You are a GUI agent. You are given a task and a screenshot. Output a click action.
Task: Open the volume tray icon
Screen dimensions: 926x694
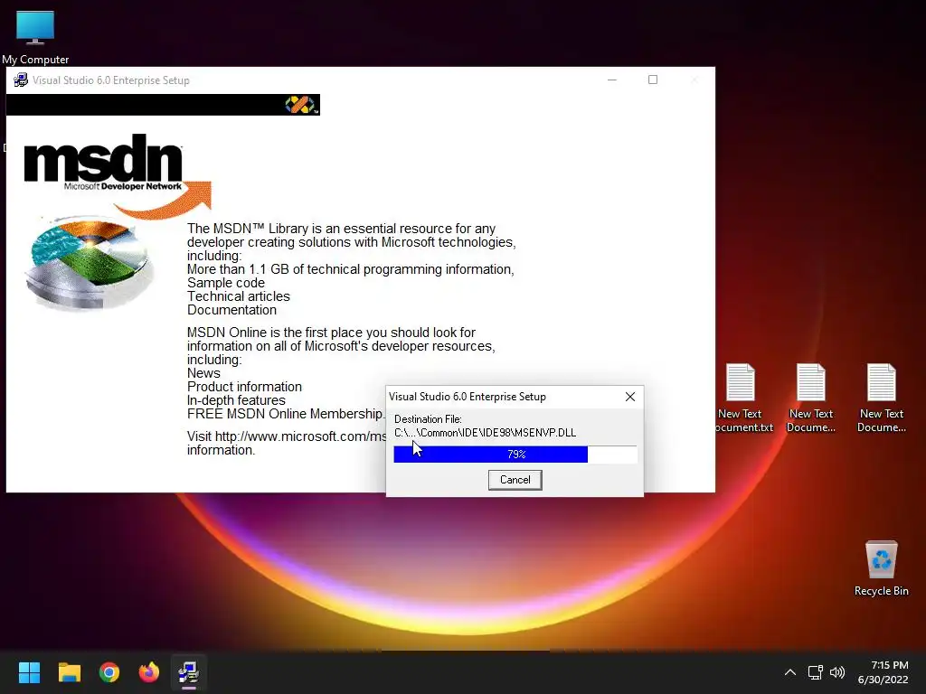pyautogui.click(x=837, y=672)
